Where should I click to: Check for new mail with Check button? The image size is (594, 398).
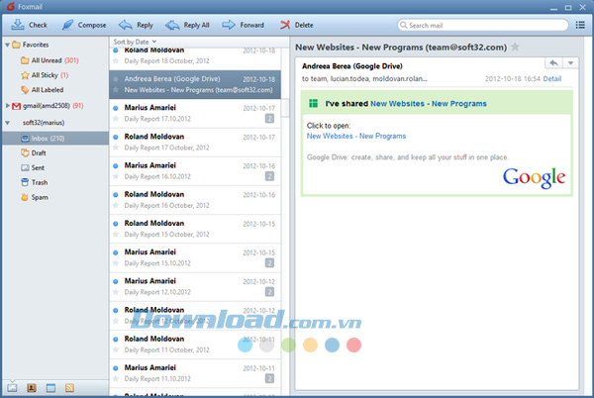point(29,25)
